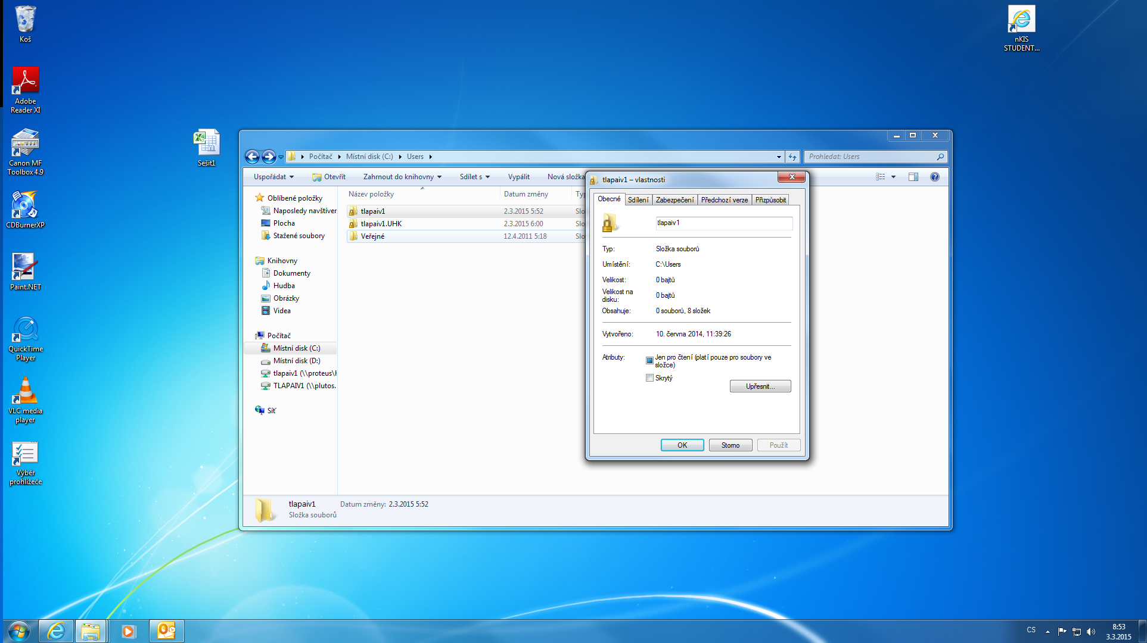Viewport: 1147px width, 643px height.
Task: Switch to the 'Sdílení' tab
Action: click(638, 200)
